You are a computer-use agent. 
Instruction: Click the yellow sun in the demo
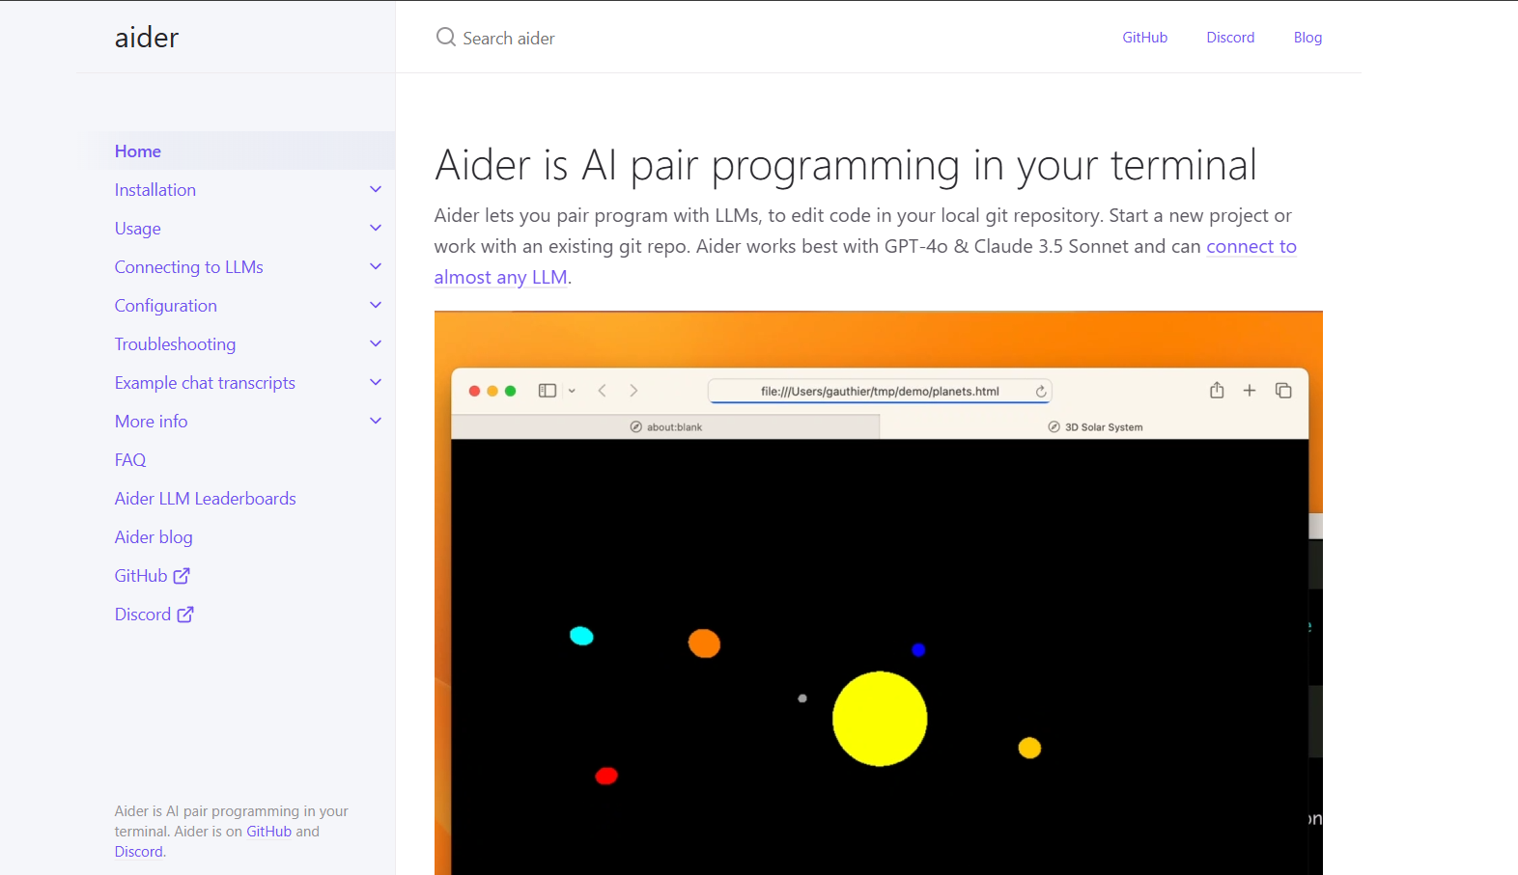pyautogui.click(x=880, y=719)
